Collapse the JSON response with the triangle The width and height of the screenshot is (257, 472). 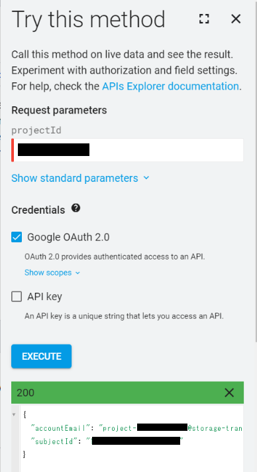[14, 415]
